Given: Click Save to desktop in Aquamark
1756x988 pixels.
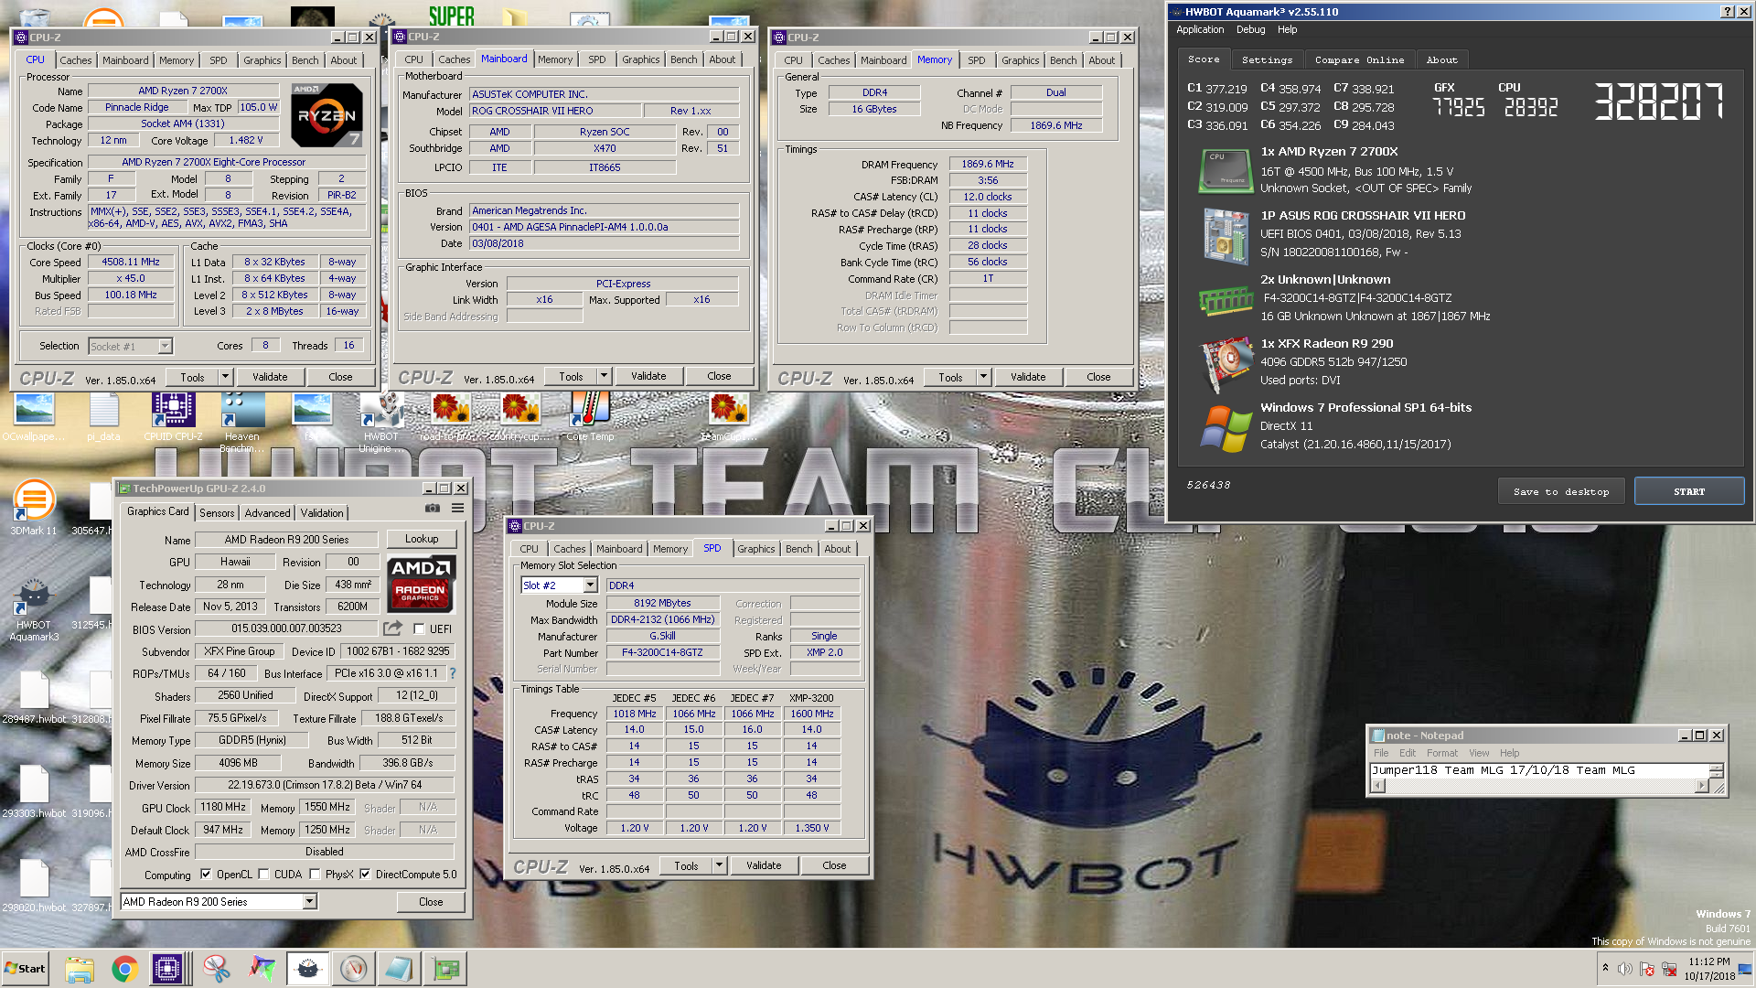Looking at the screenshot, I should [x=1561, y=491].
